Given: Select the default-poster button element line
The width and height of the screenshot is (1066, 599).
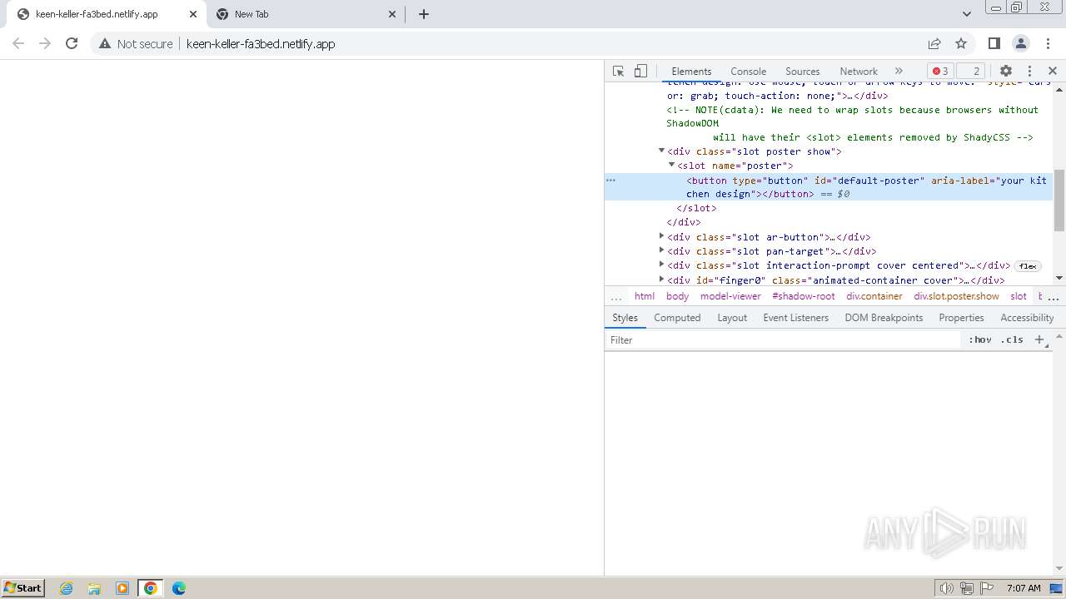Looking at the screenshot, I should (x=829, y=187).
